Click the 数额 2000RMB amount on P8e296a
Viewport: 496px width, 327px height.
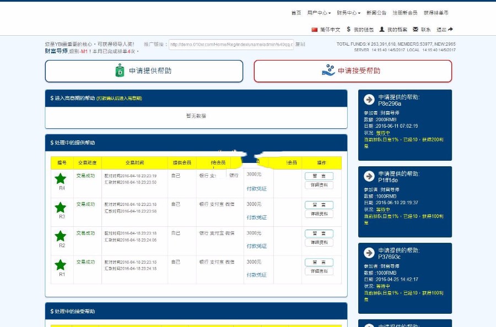click(380, 119)
